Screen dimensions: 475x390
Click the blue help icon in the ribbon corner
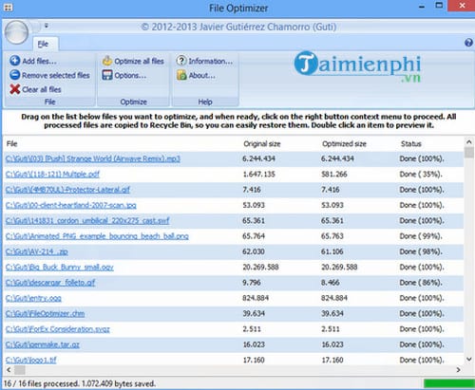[468, 43]
